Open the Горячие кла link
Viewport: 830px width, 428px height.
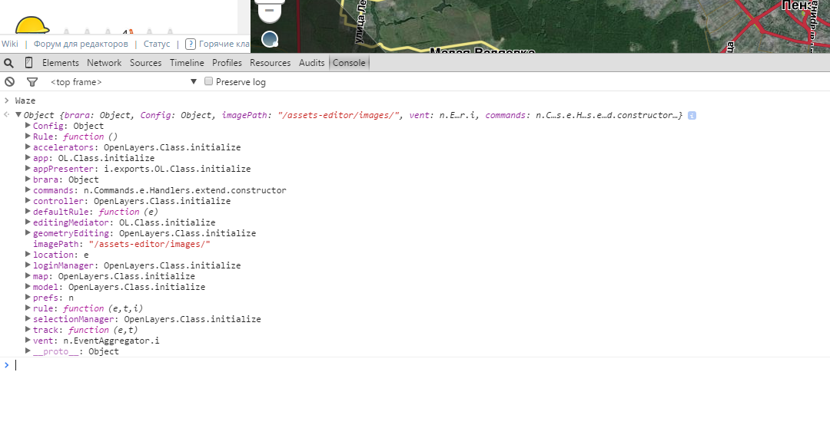point(224,44)
